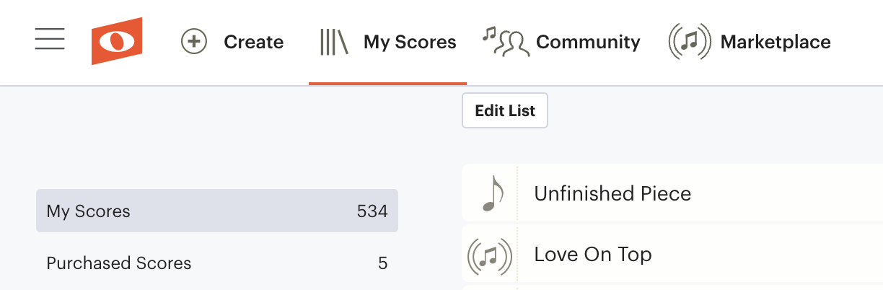Open the Create menu label
This screenshot has width=883, height=290.
click(x=254, y=42)
